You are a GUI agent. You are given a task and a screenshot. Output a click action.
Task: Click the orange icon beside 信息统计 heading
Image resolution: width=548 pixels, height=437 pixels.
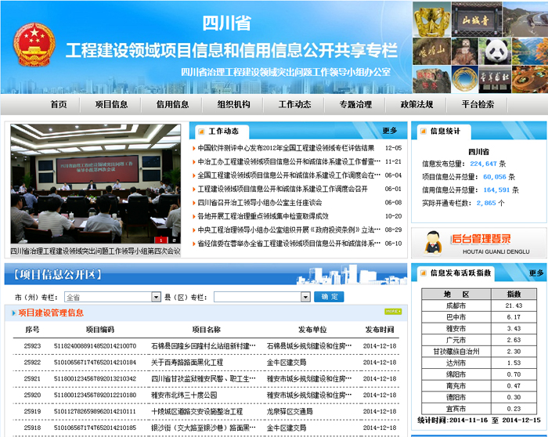[423, 131]
